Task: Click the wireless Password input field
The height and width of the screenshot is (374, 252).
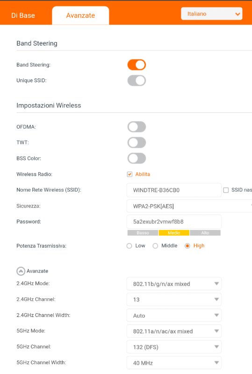Action: pyautogui.click(x=174, y=222)
